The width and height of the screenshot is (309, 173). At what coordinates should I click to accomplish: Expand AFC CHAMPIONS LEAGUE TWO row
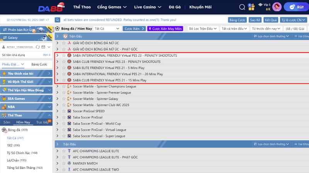[x=57, y=170]
